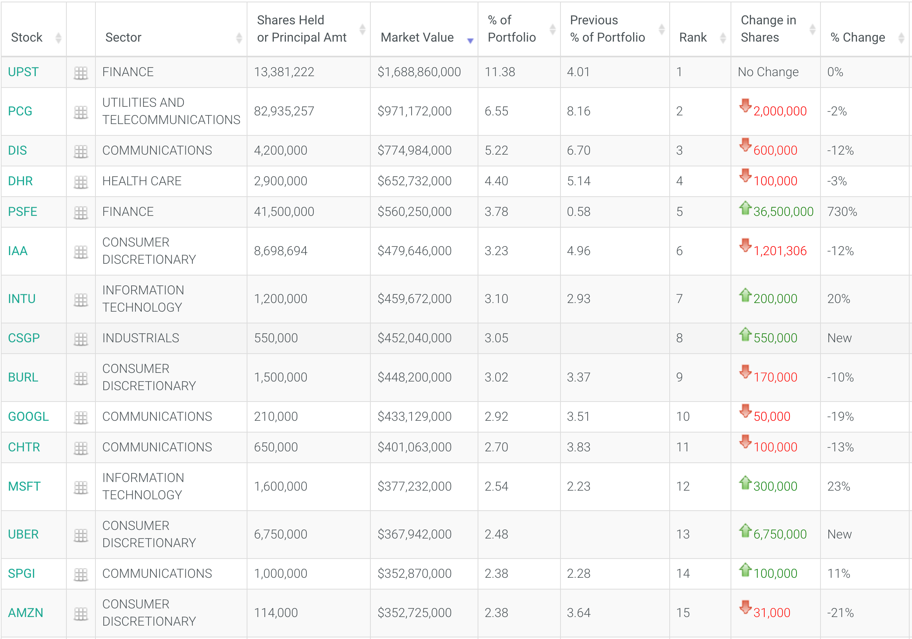Open the GOOGL stock link
This screenshot has height=639, width=912.
[x=28, y=416]
